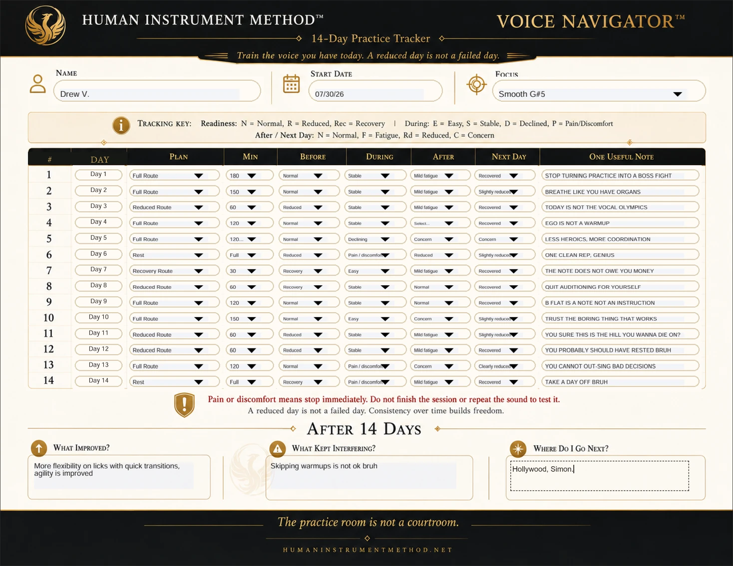Click note 'YOU CANNOT OUT-SING BAD DECISIONS'

pyautogui.click(x=620, y=366)
